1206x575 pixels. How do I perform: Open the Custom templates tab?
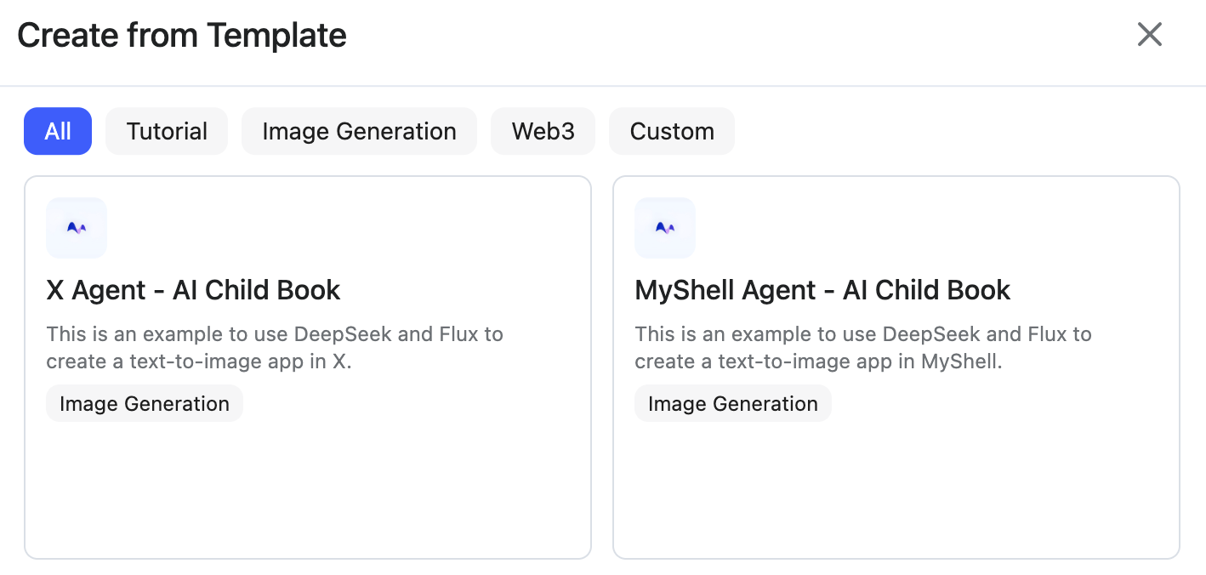click(x=672, y=131)
